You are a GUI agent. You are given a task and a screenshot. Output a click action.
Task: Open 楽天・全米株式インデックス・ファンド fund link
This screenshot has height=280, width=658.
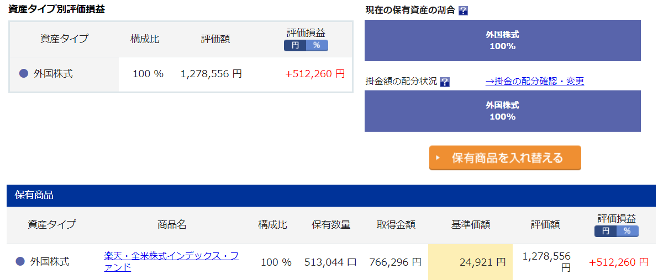pyautogui.click(x=171, y=262)
